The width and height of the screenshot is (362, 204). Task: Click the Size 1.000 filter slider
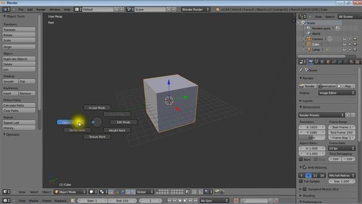coord(342,181)
